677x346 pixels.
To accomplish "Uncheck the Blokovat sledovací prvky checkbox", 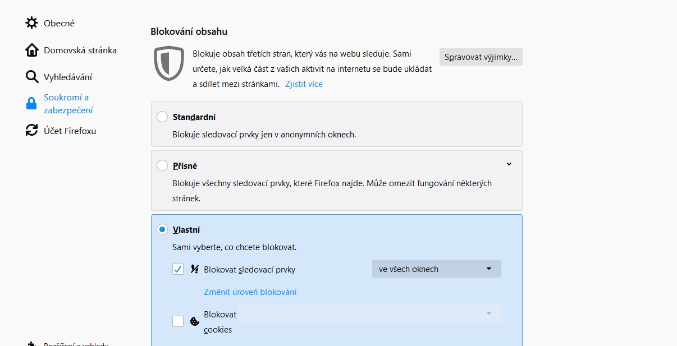I will coord(178,269).
